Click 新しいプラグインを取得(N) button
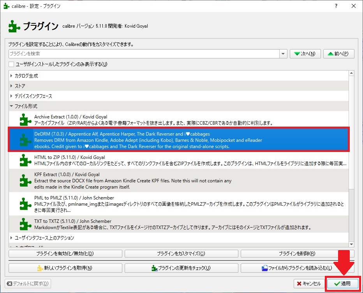The image size is (363, 293). 65,268
